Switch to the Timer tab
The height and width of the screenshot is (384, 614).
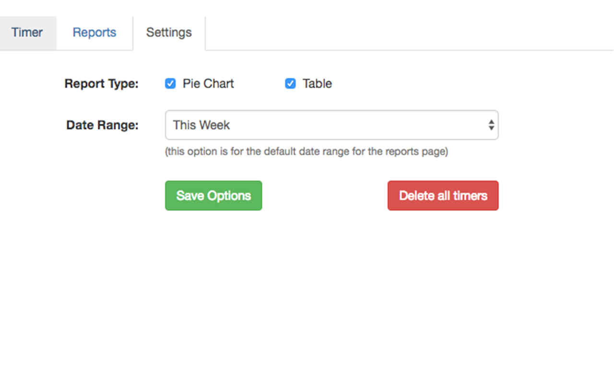coord(27,33)
